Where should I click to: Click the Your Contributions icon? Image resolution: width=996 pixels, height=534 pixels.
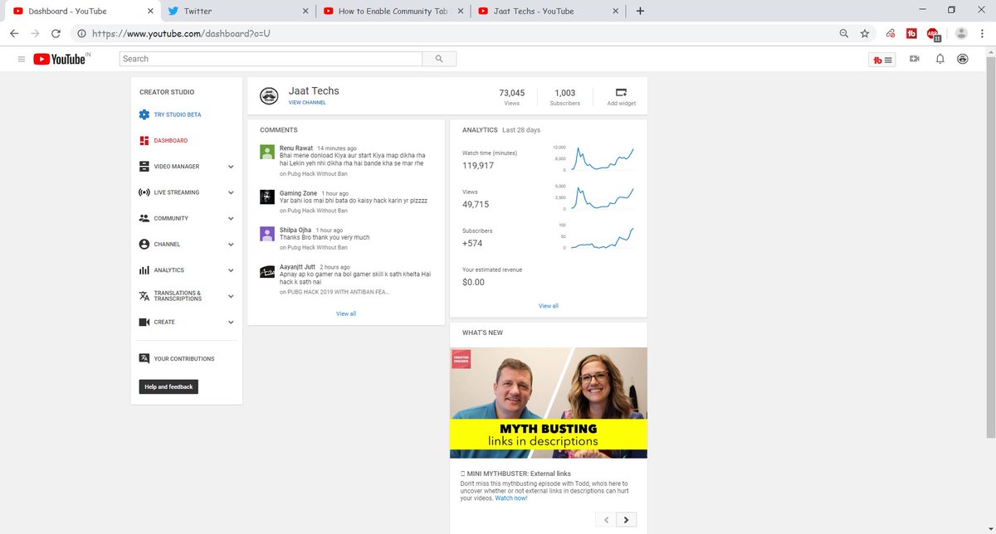tap(144, 358)
